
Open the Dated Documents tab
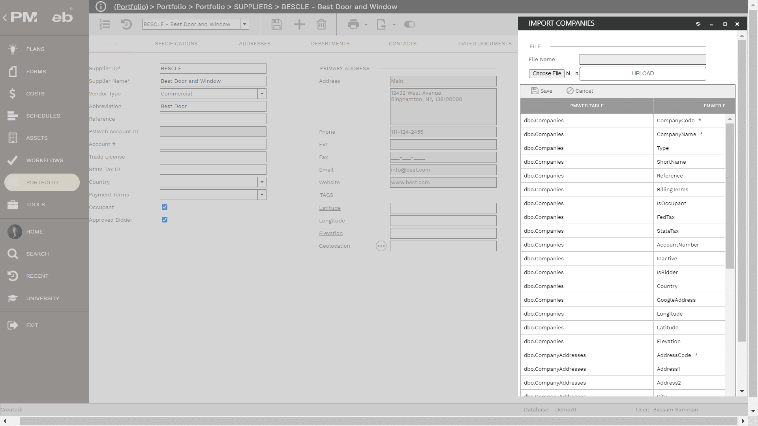coord(485,43)
